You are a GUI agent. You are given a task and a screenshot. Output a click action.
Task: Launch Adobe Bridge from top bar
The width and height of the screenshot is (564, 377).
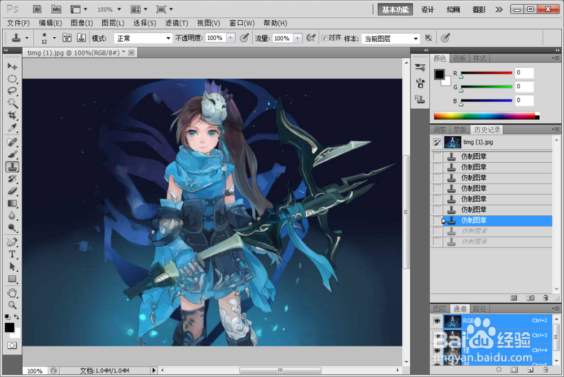click(37, 10)
